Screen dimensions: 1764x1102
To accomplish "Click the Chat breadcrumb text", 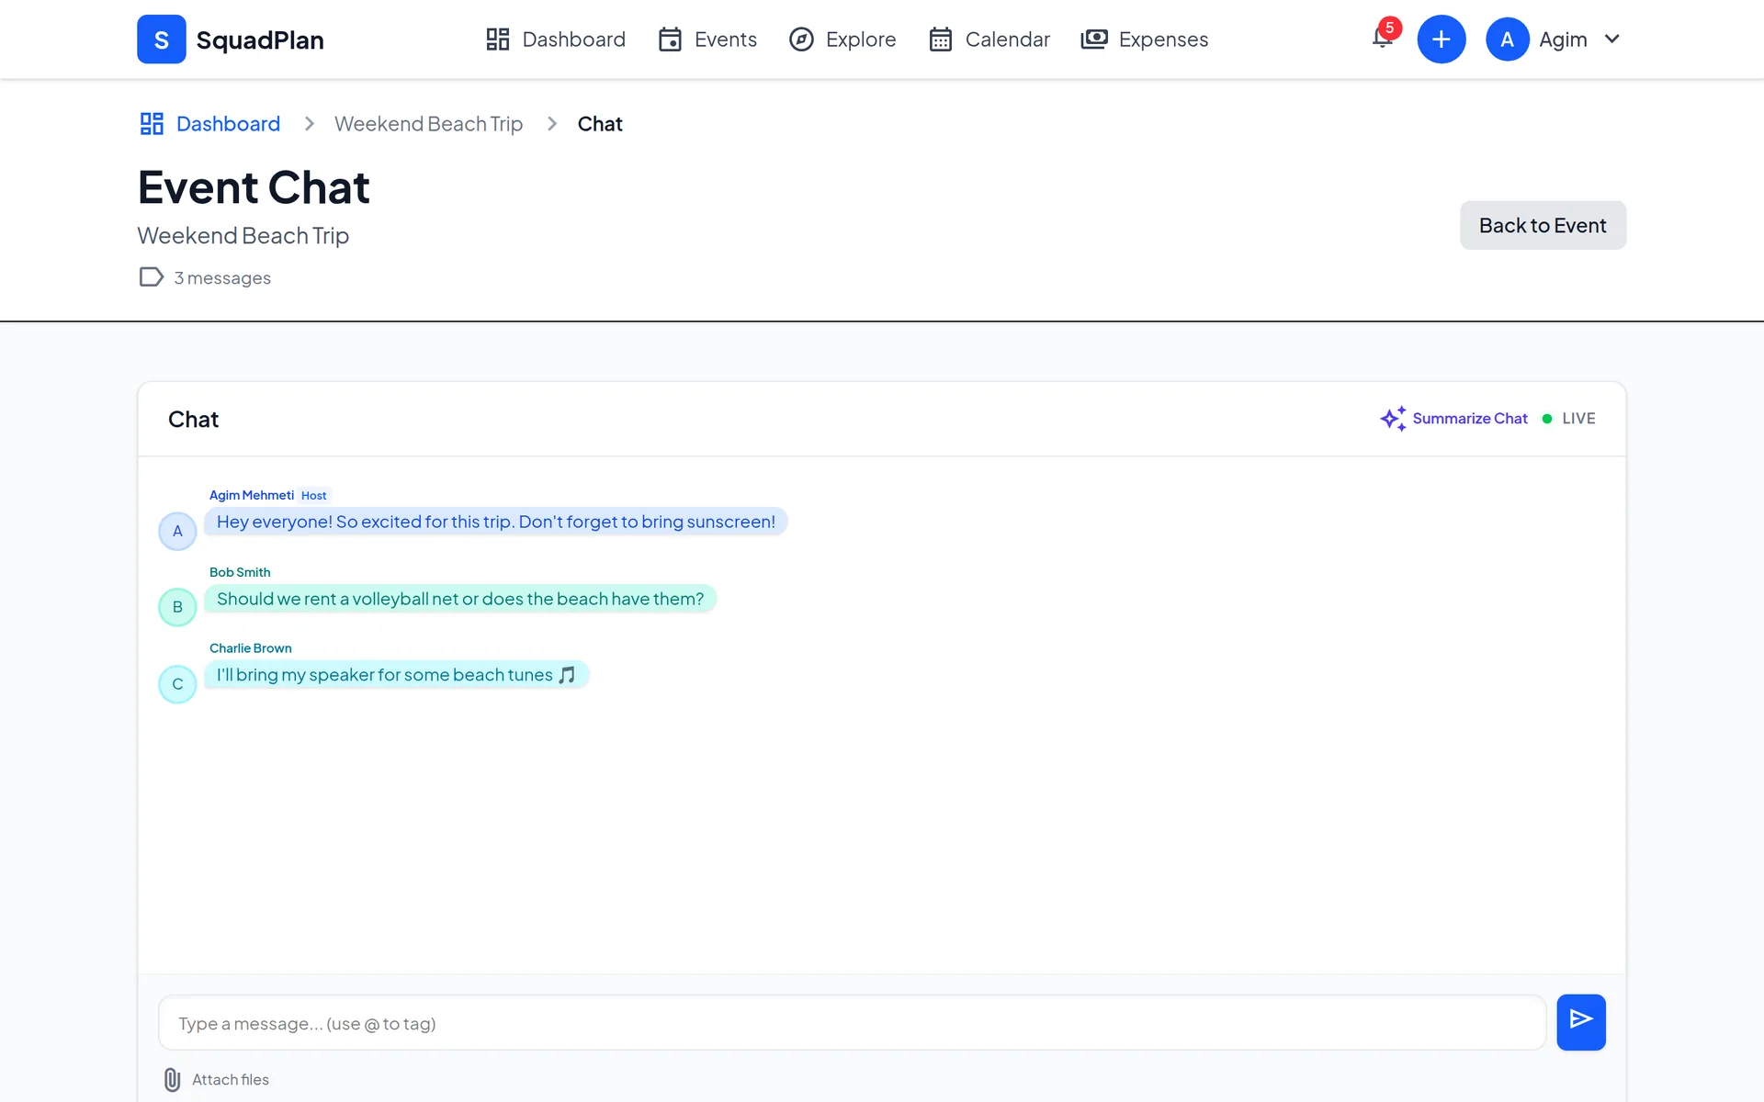I will click(600, 124).
